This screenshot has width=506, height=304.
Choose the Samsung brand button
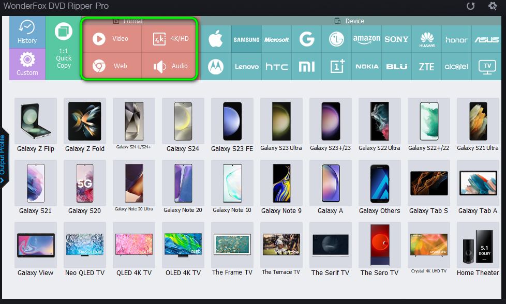click(246, 39)
